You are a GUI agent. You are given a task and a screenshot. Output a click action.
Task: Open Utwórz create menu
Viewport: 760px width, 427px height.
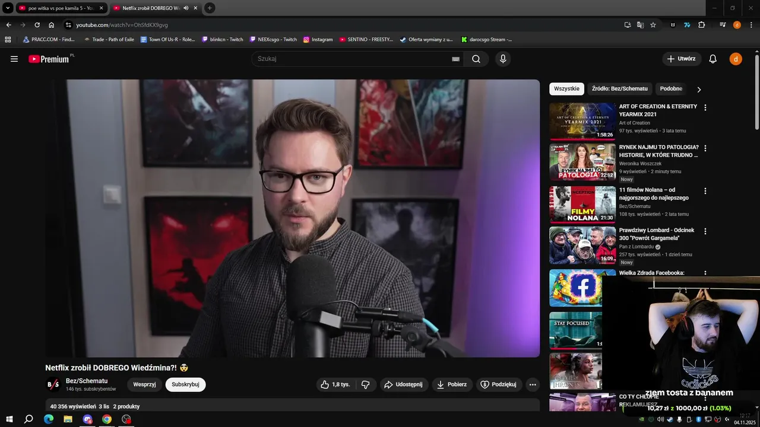click(x=682, y=59)
